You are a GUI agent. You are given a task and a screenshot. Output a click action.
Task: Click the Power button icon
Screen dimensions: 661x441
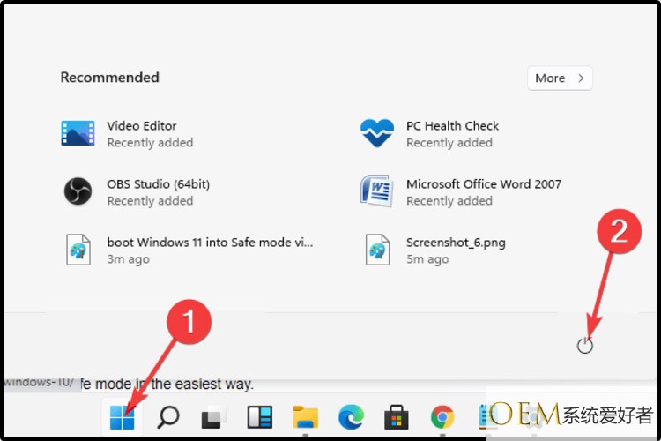(585, 346)
